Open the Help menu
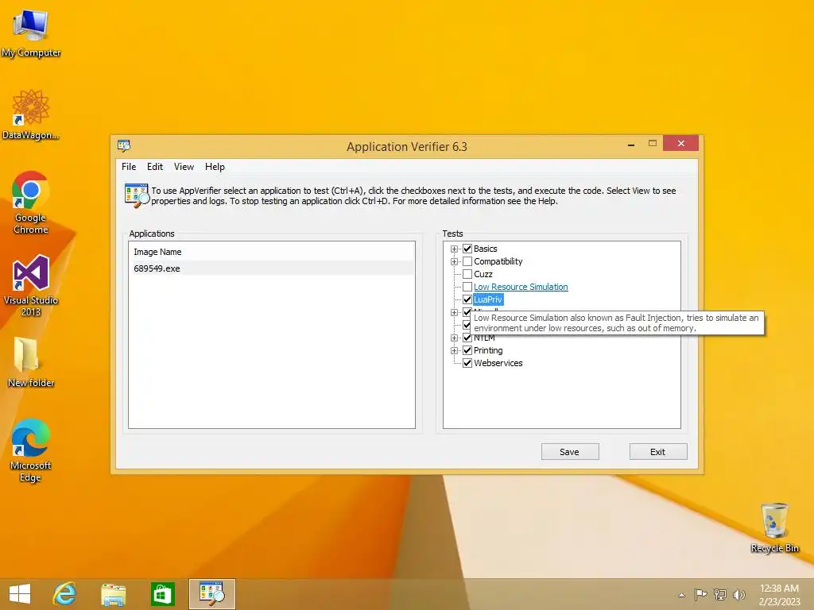Image resolution: width=814 pixels, height=610 pixels. [x=215, y=167]
